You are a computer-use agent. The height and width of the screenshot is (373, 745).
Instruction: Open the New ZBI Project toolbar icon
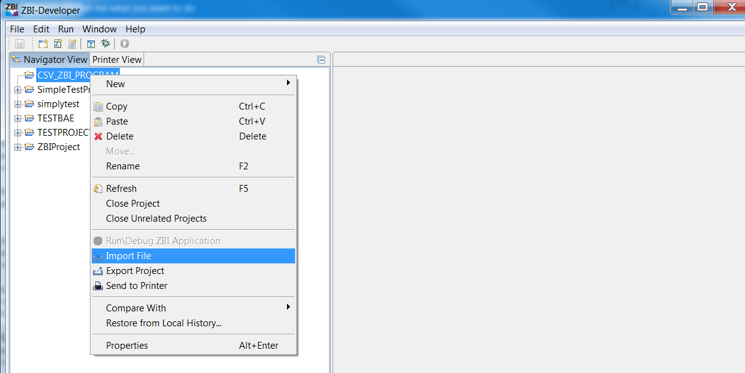pyautogui.click(x=42, y=44)
